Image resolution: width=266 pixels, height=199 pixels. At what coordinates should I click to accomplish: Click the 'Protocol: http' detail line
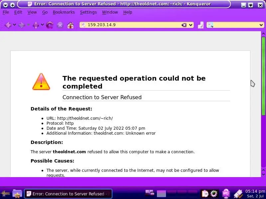point(60,123)
